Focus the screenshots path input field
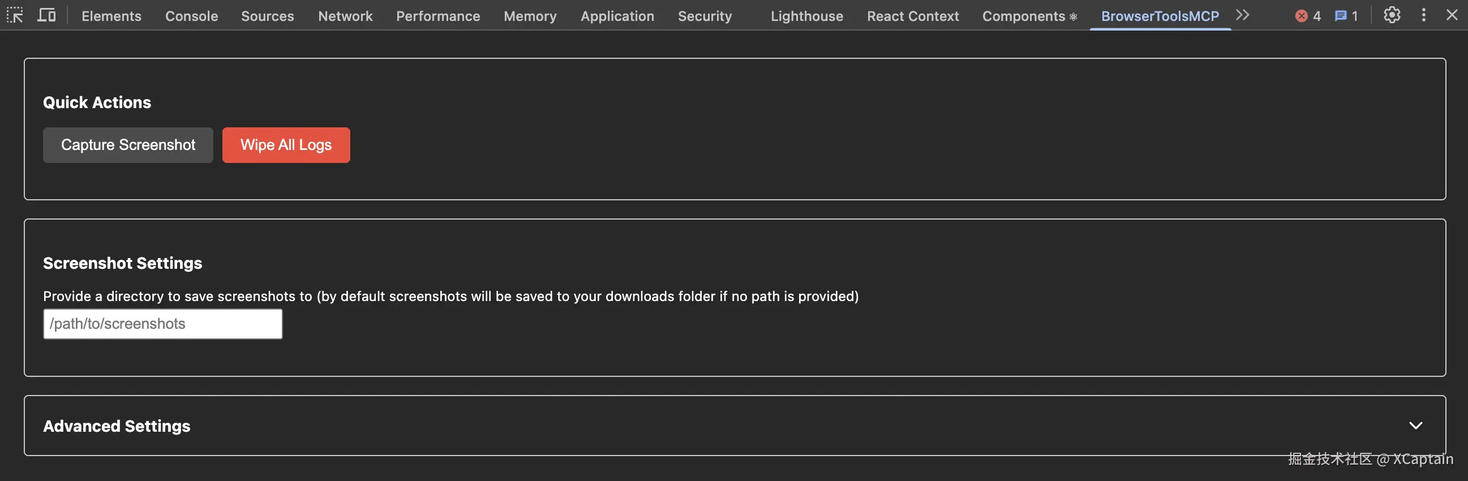 163,324
